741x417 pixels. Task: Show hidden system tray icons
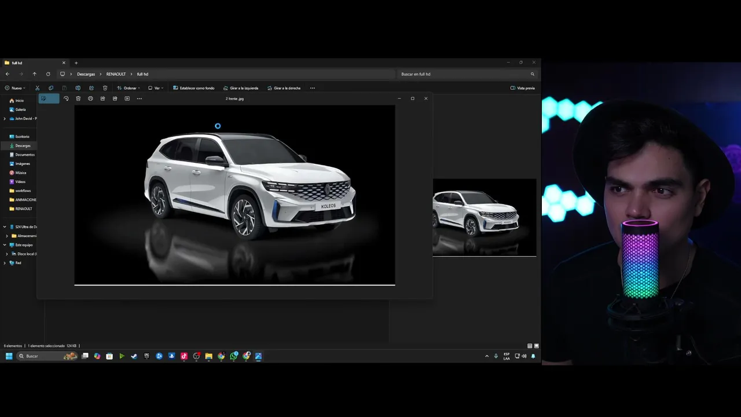486,356
